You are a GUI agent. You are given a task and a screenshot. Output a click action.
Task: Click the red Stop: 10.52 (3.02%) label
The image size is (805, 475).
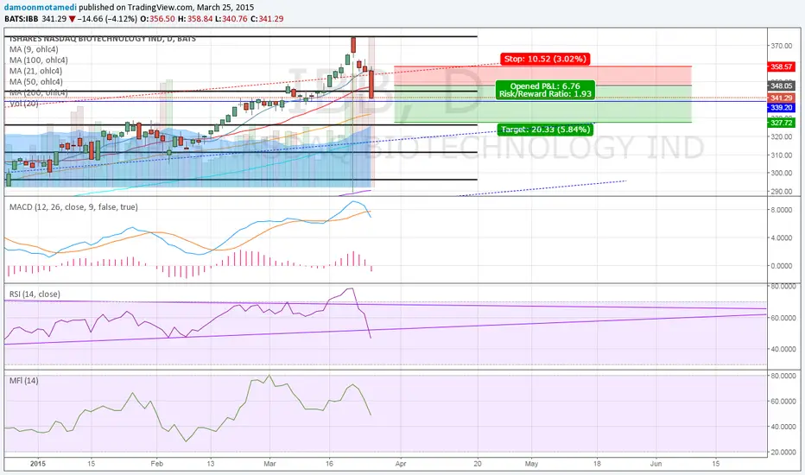(545, 59)
